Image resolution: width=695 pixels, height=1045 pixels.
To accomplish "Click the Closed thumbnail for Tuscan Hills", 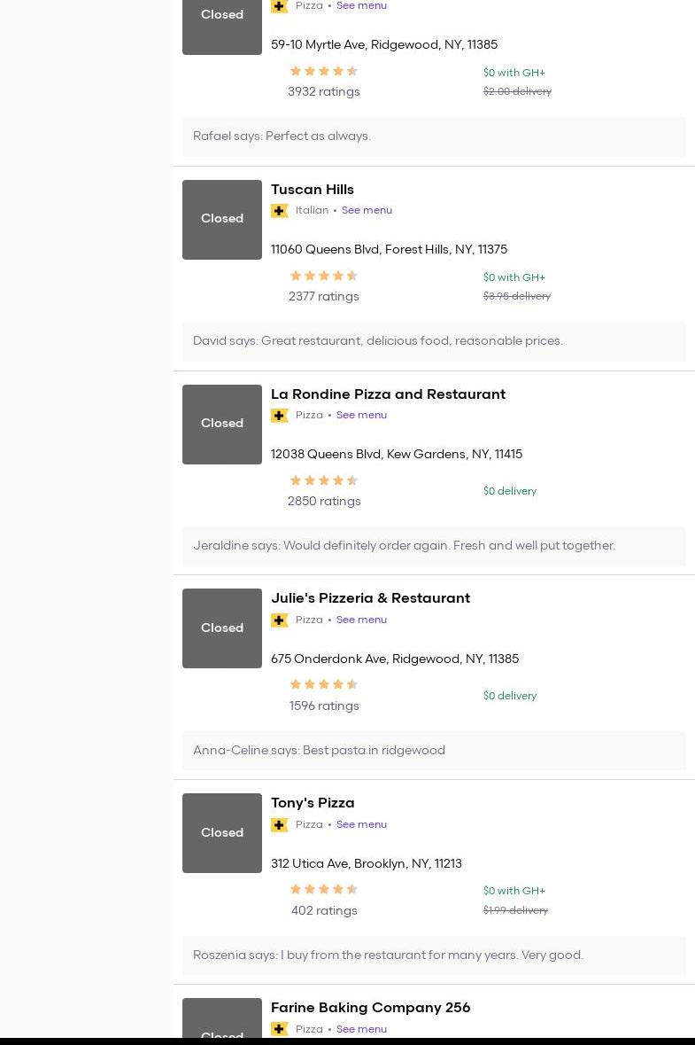I will (222, 220).
